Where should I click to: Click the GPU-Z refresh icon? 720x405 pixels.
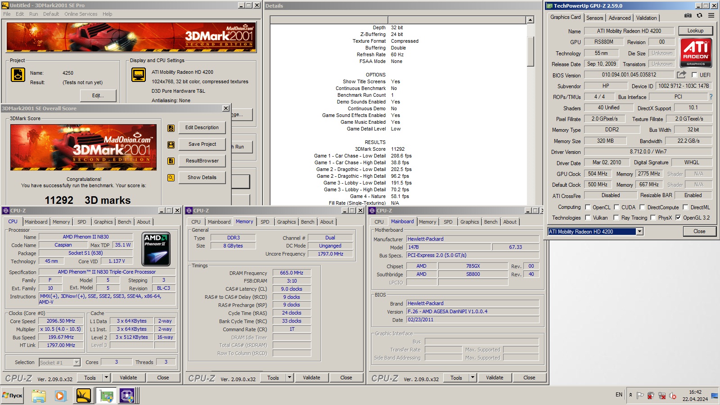point(699,15)
